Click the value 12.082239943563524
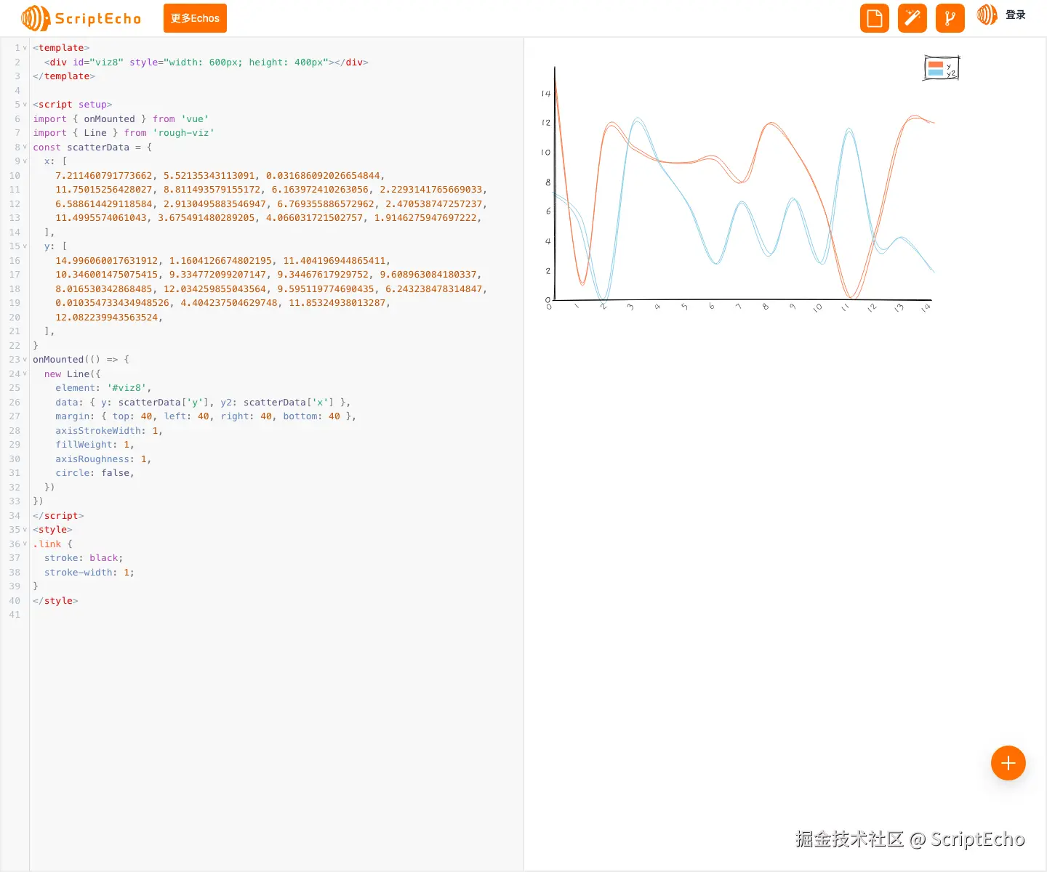1047x872 pixels. coord(107,318)
